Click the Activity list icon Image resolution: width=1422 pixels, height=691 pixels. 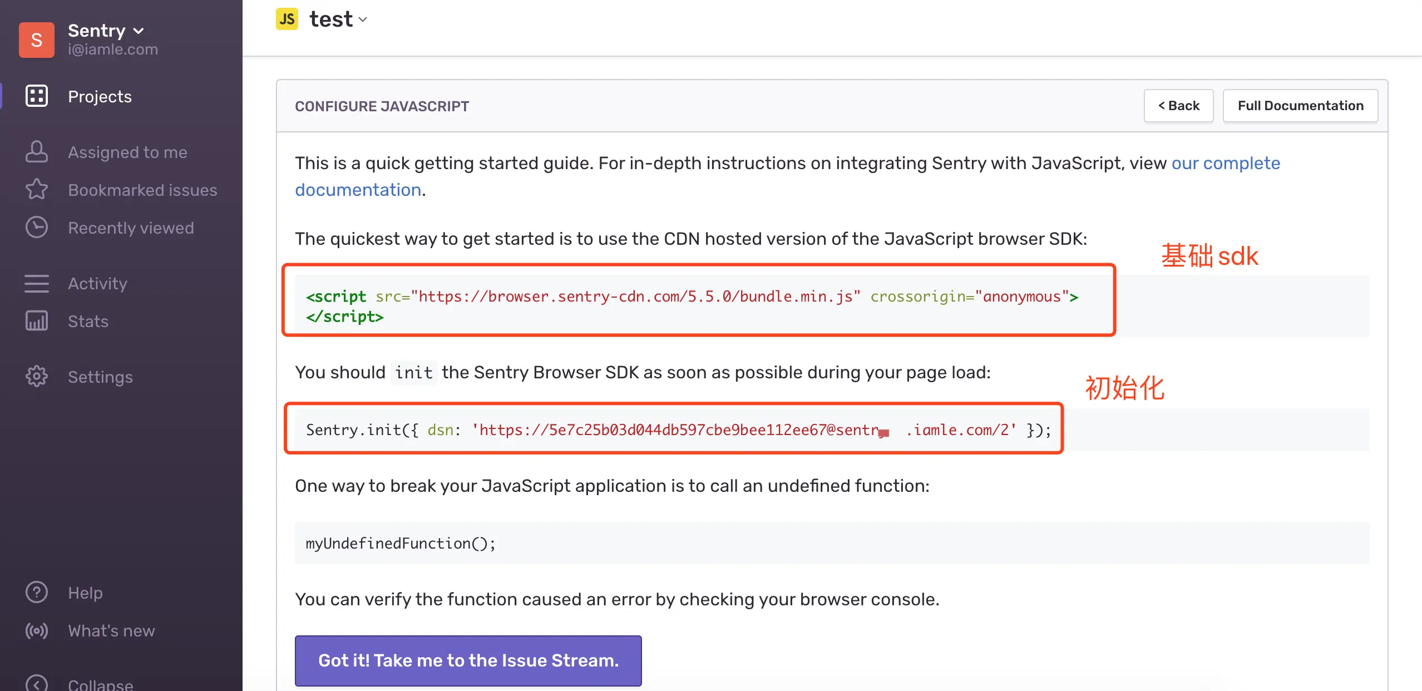37,283
